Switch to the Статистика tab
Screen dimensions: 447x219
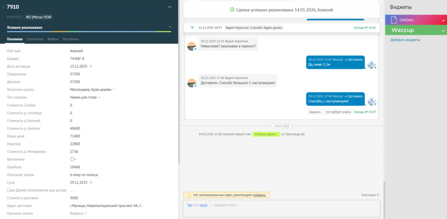tap(35, 39)
